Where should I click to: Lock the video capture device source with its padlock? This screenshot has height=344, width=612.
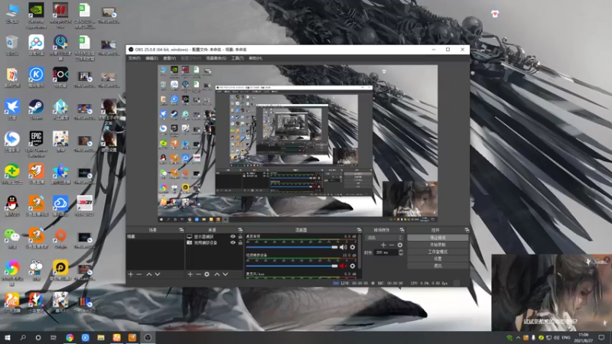(240, 242)
